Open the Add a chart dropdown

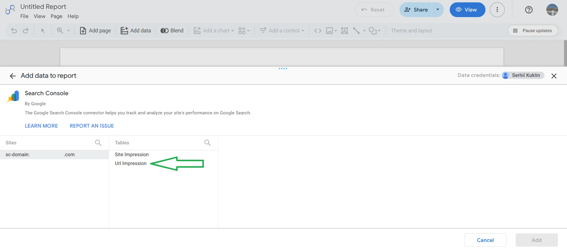coord(214,31)
